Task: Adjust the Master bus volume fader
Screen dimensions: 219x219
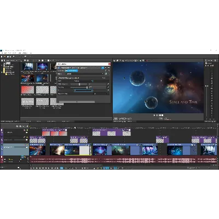Action: pyautogui.click(x=206, y=86)
